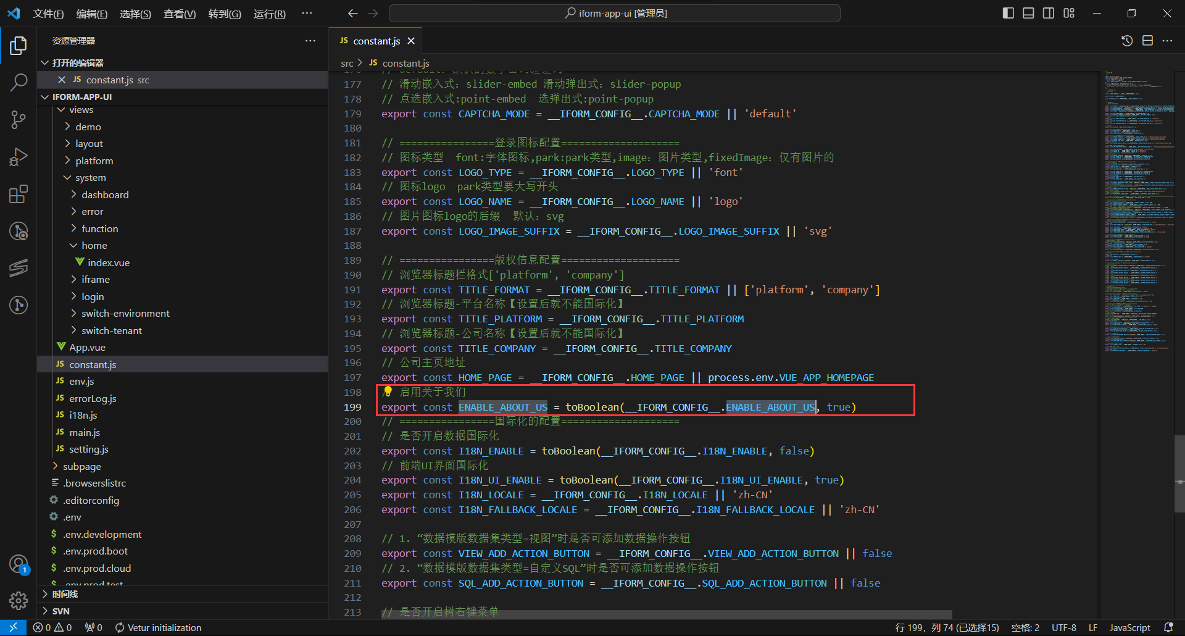Close the constant.js editor tab

click(411, 41)
